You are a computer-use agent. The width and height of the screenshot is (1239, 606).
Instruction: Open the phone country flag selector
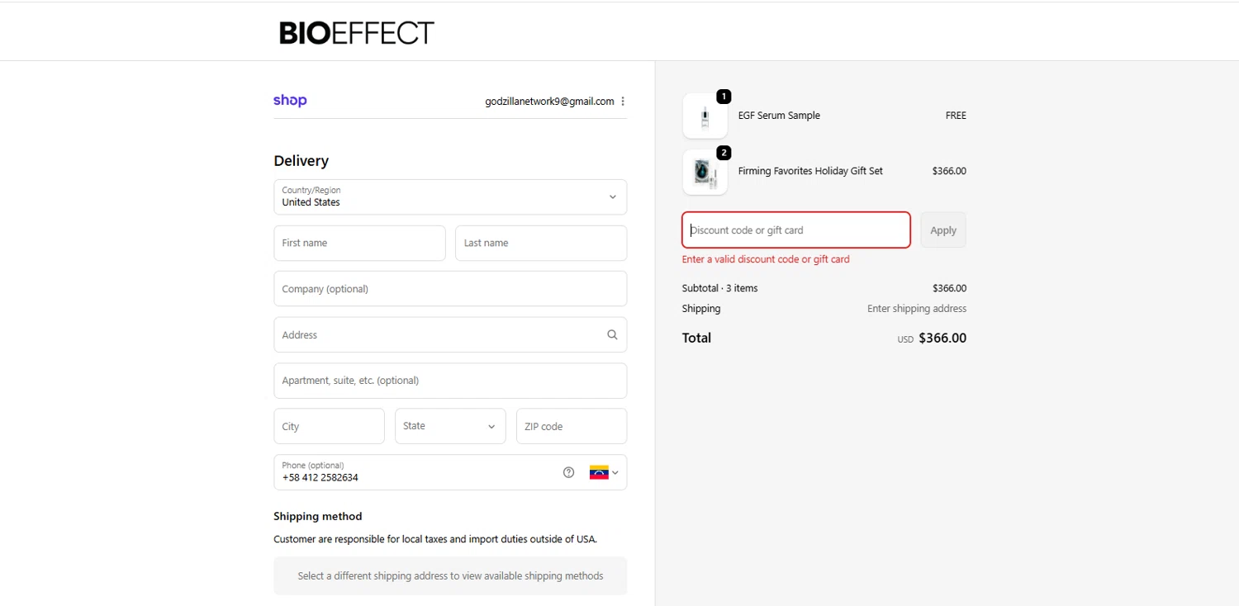[604, 472]
